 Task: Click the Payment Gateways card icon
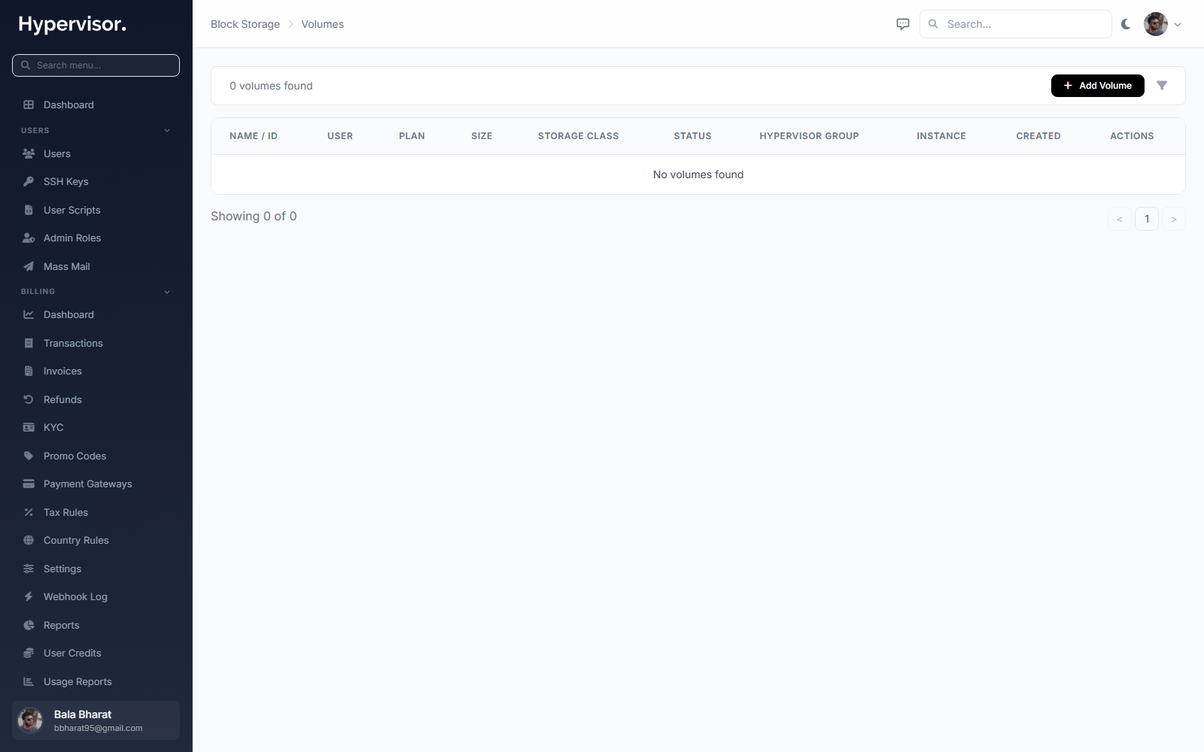coord(29,484)
